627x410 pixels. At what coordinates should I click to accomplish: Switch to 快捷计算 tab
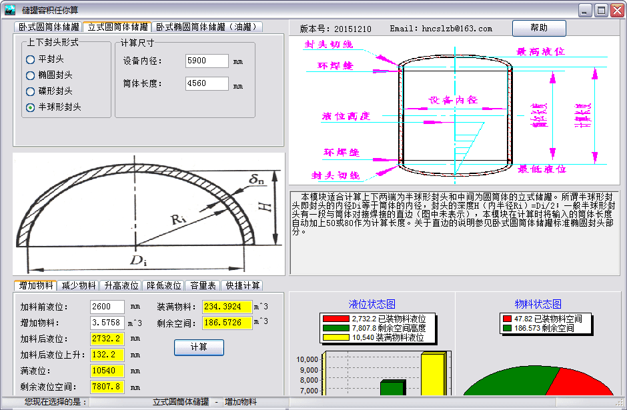pos(242,285)
